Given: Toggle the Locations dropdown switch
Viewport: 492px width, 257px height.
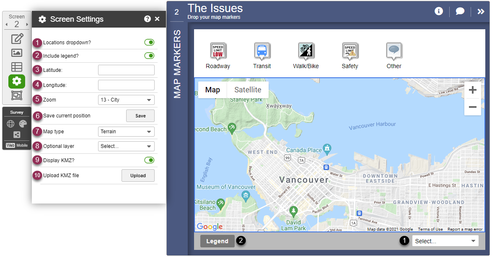Looking at the screenshot, I should click(x=149, y=42).
